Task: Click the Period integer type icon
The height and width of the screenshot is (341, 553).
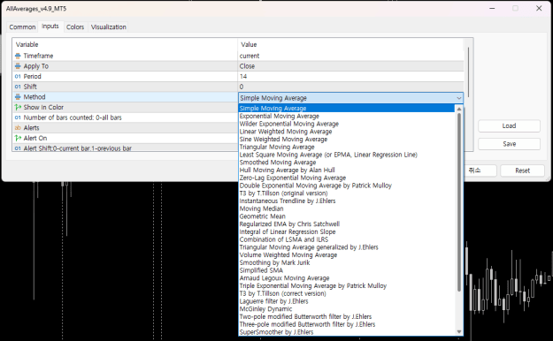Action: point(18,77)
